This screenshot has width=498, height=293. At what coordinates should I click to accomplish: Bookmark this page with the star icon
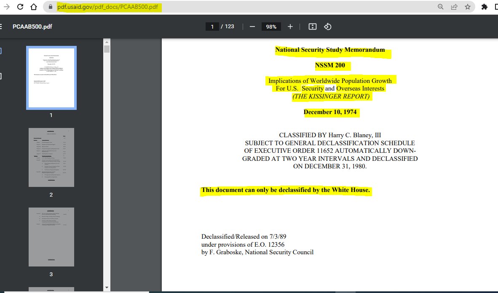coord(468,7)
